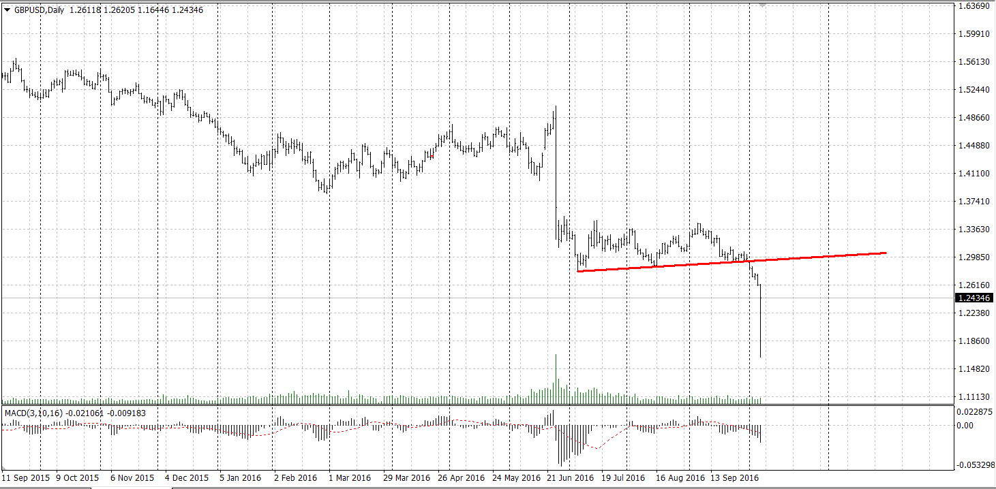996x489 pixels.
Task: Click the MACD scale value 0.00
Action: coord(965,426)
